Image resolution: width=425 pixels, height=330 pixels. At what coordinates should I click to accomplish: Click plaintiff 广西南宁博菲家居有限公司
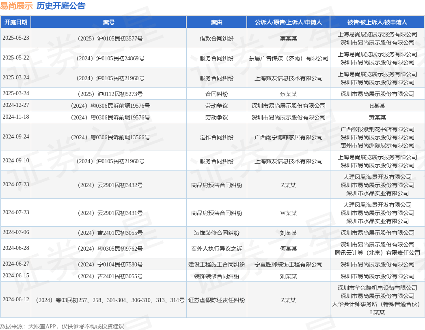pyautogui.click(x=288, y=137)
